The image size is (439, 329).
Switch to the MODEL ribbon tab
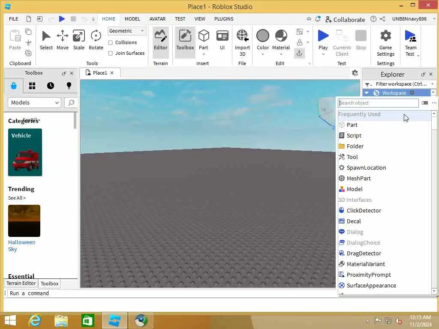click(132, 19)
